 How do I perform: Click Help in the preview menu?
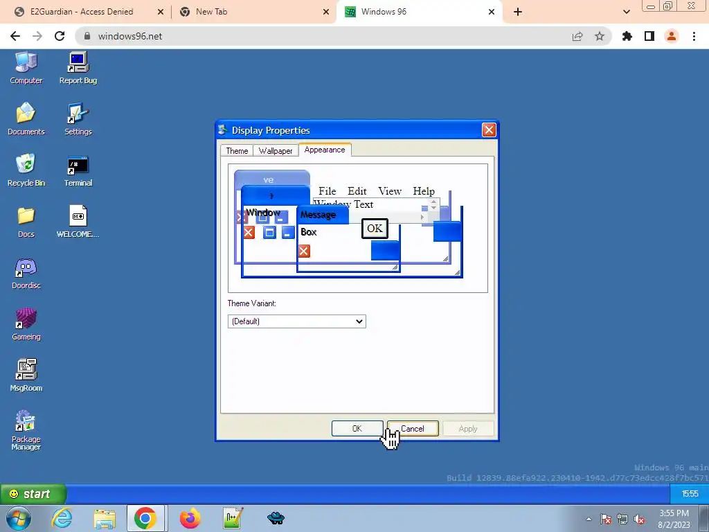tap(424, 191)
